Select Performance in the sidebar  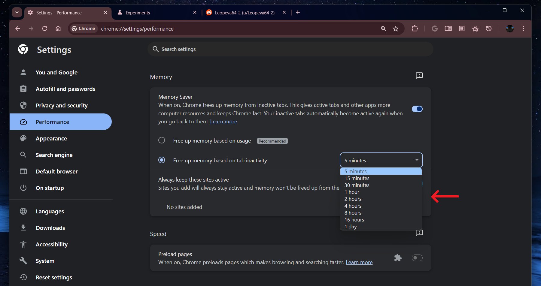61,122
